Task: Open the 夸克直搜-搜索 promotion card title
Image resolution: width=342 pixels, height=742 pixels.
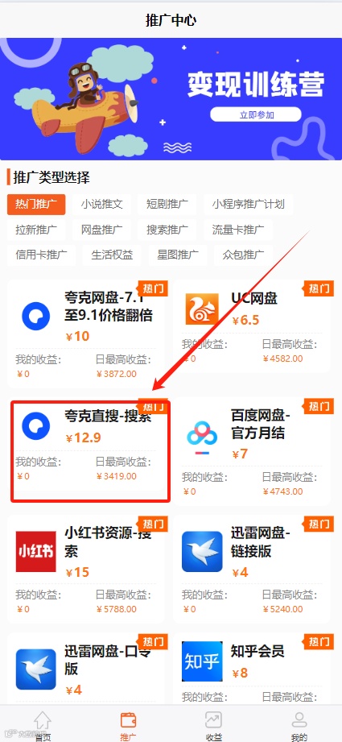Action: [108, 416]
